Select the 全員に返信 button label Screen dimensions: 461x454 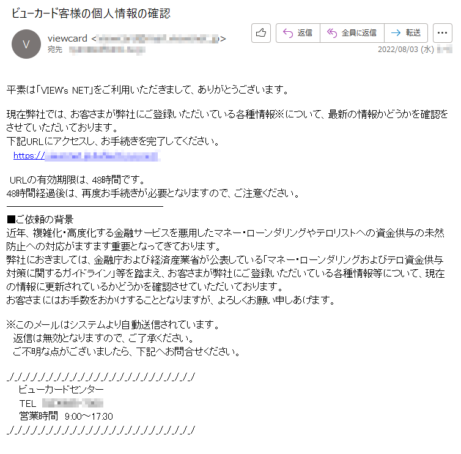tap(359, 33)
